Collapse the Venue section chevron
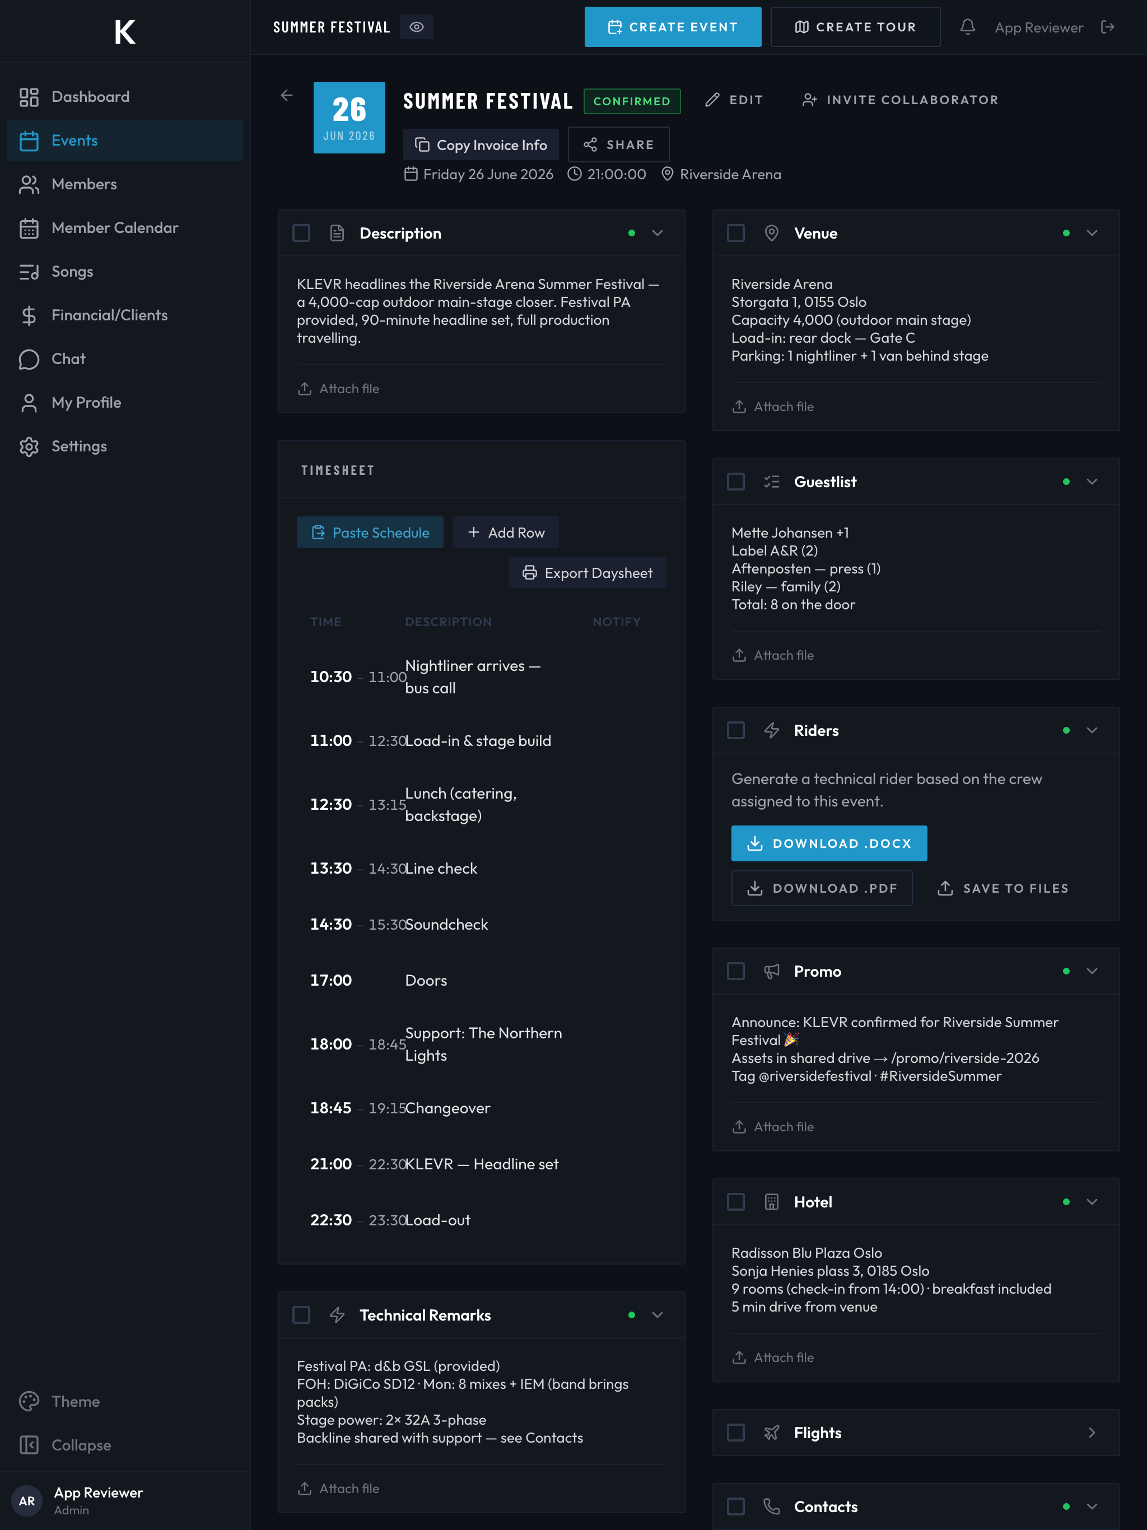 click(1092, 233)
